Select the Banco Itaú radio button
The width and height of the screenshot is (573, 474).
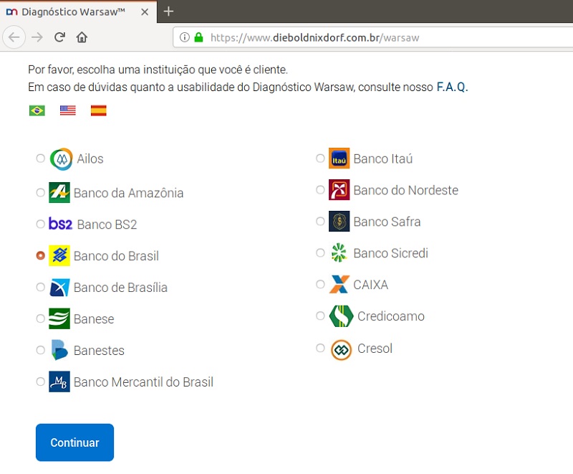point(320,158)
